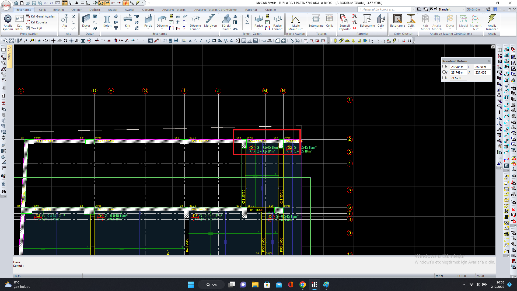Open Google Chrome from taskbar
This screenshot has height=291, width=517.
click(x=302, y=285)
